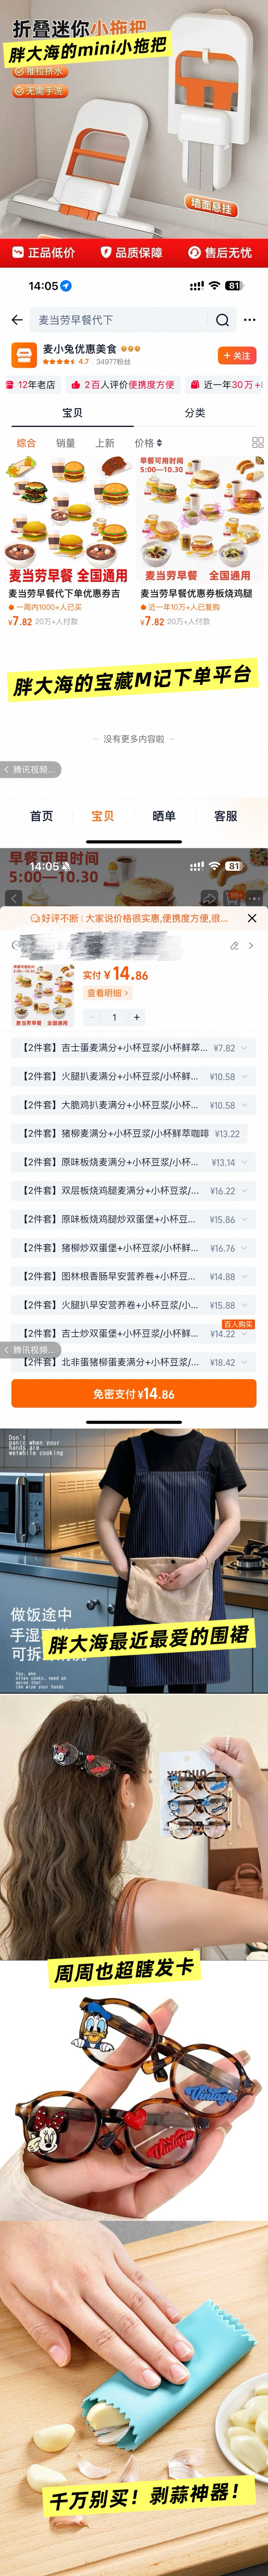Decrease quantity with the minus button
The width and height of the screenshot is (268, 2576).
[91, 1017]
